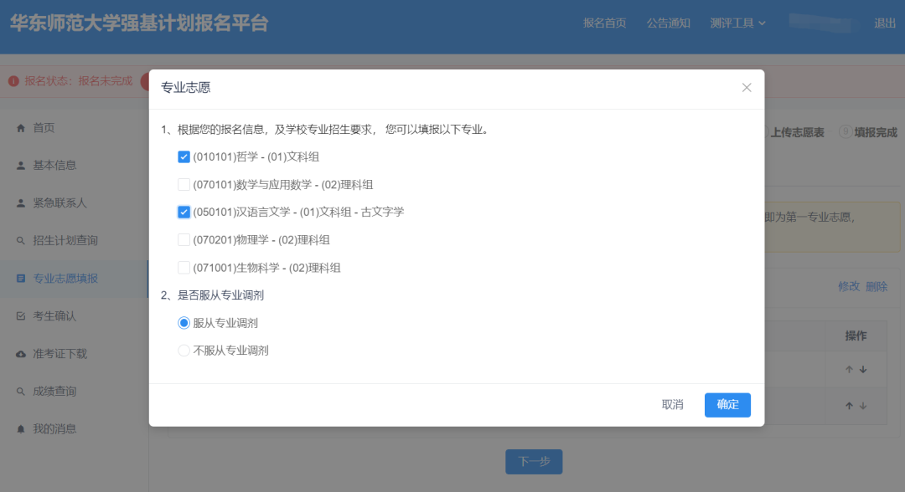
Task: Uncheck the (050101)汉语言文学 checkbox
Action: click(184, 212)
